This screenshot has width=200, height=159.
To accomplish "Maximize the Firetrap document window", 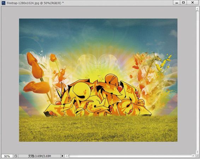I will point(183,3).
